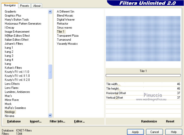
Task: Select Krusty's FX vol. II 1.0
Action: (x=17, y=76)
